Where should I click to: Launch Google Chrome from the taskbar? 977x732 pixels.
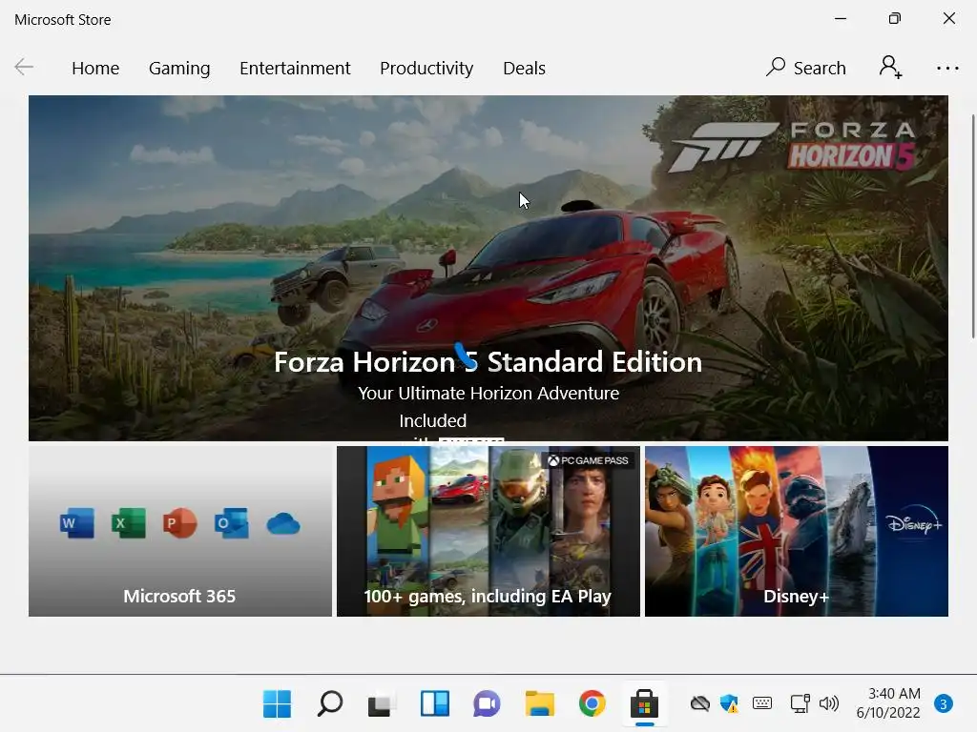coord(592,703)
